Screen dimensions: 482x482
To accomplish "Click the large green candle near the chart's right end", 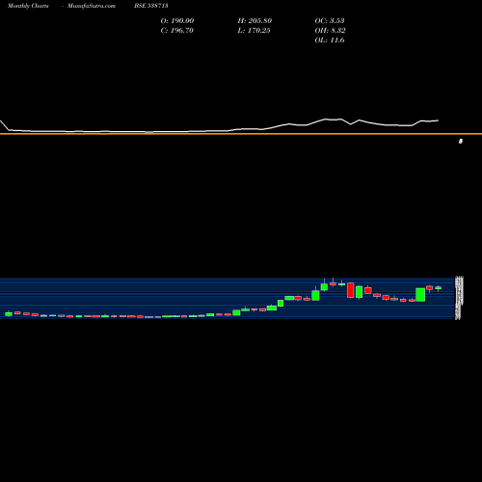I will 420,295.
